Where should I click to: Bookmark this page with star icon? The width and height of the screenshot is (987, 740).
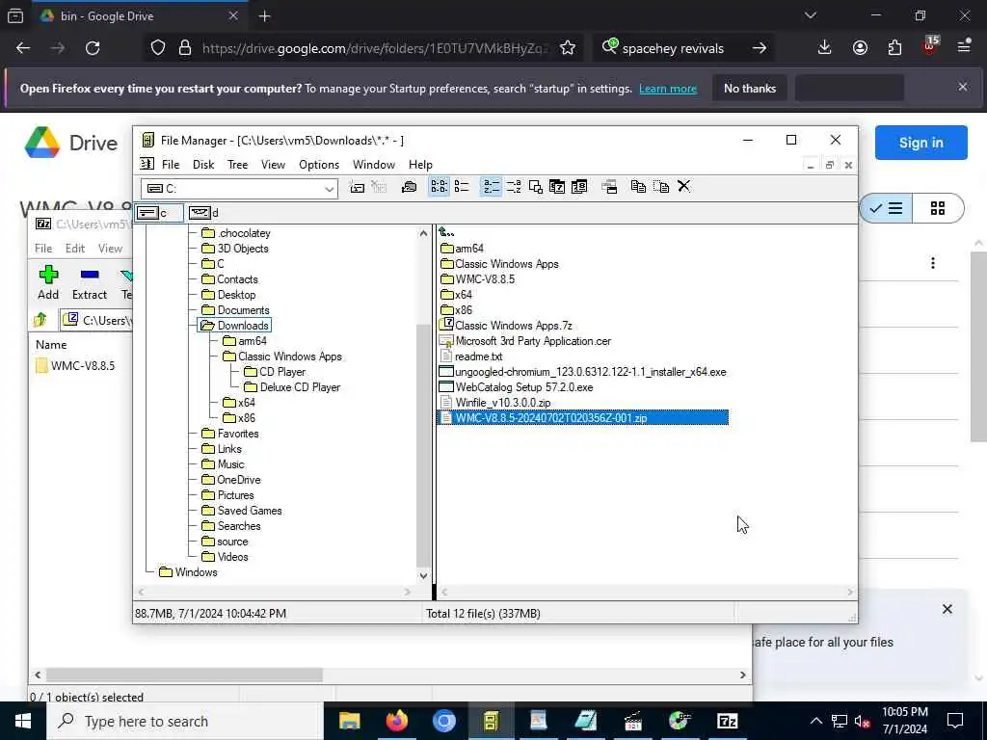(567, 48)
